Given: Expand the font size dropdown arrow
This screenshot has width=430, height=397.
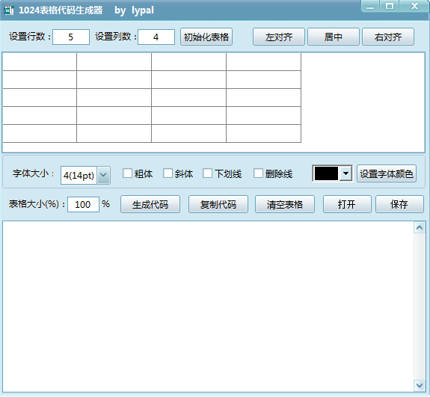Looking at the screenshot, I should point(103,175).
